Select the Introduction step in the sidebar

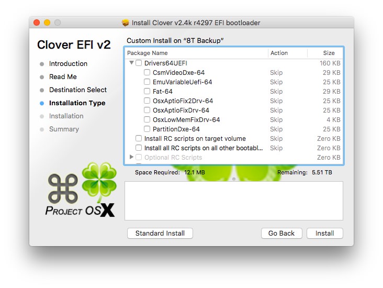(x=68, y=63)
